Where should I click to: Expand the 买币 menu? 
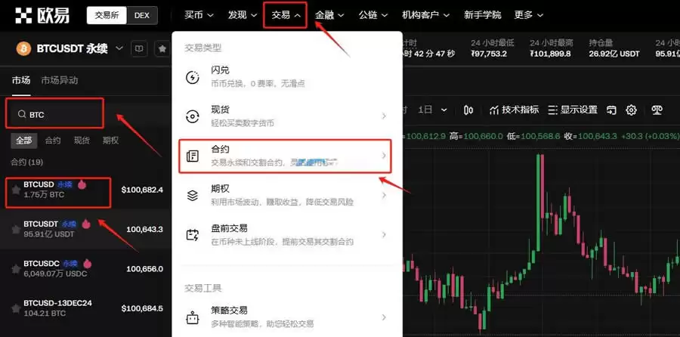tap(199, 15)
